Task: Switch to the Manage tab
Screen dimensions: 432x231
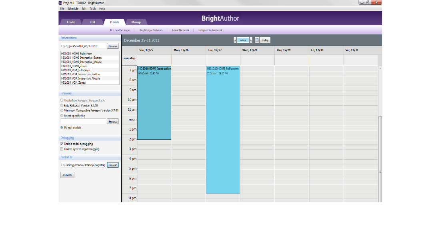Action: 136,22
